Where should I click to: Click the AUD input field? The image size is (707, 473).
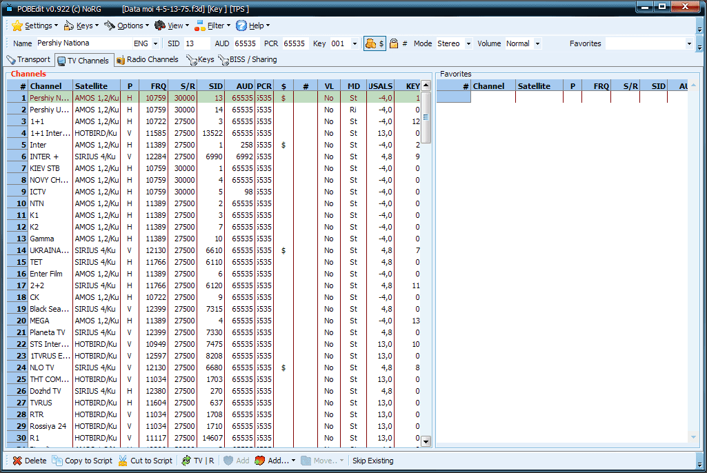246,43
